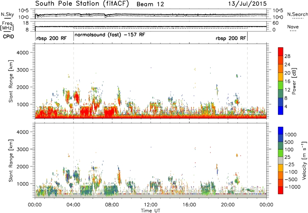Click the '-100' velocity colorbar tick
Image resolution: width=308 pixels, height=213 pixels.
coord(291,172)
